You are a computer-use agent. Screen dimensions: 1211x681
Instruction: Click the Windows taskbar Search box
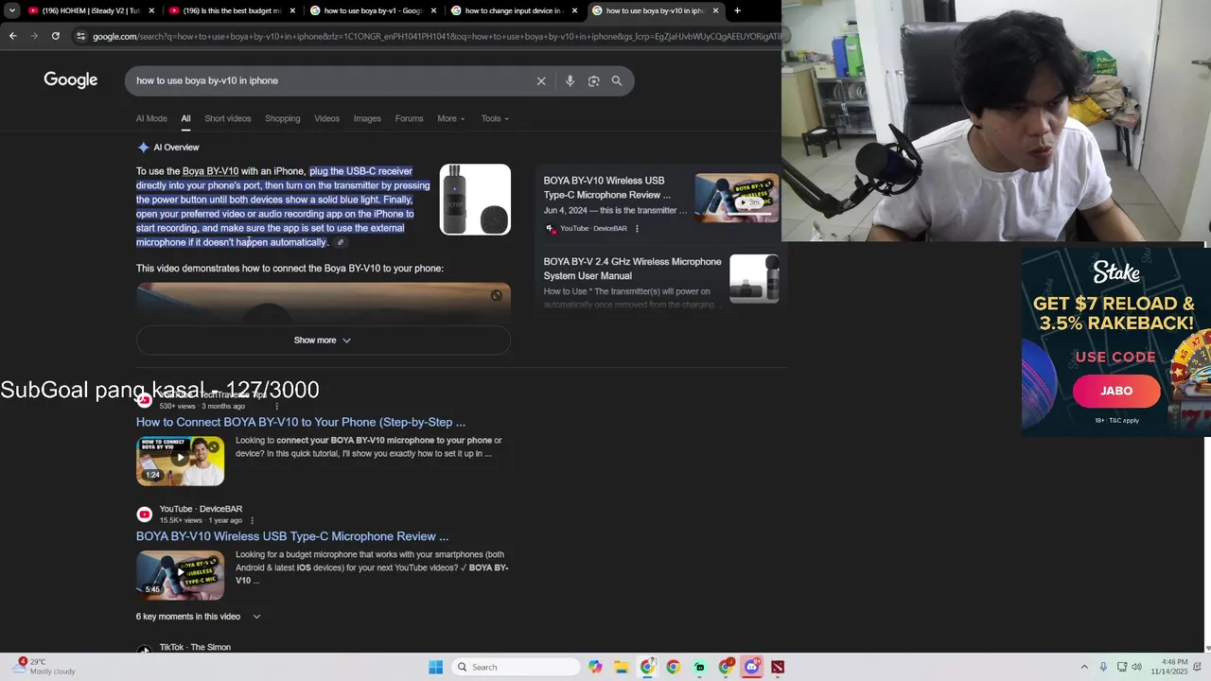click(515, 667)
